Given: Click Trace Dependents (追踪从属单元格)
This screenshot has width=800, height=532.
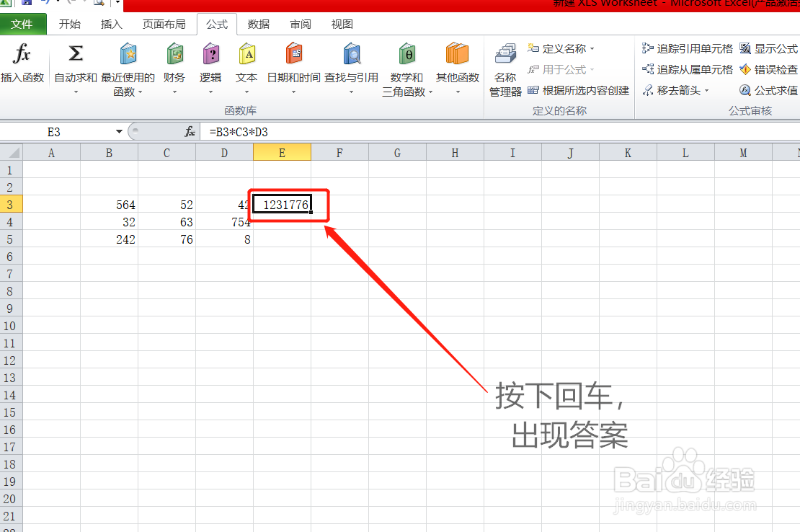Looking at the screenshot, I should pos(688,69).
